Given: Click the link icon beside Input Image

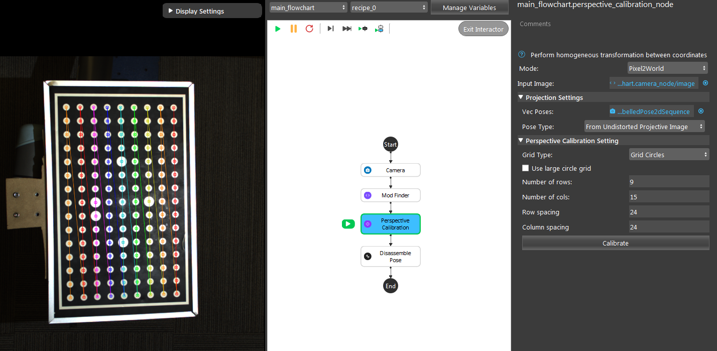Looking at the screenshot, I should tap(705, 83).
